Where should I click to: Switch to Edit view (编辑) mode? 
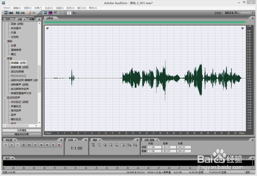tap(8, 13)
